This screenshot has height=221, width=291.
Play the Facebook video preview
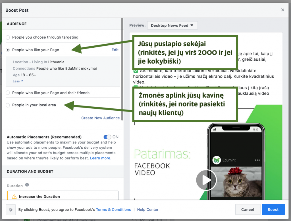coord(206,180)
